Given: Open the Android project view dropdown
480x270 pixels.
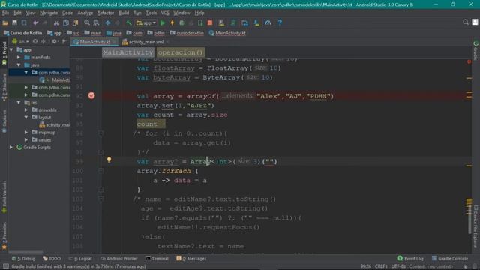Looking at the screenshot, I should [20, 41].
